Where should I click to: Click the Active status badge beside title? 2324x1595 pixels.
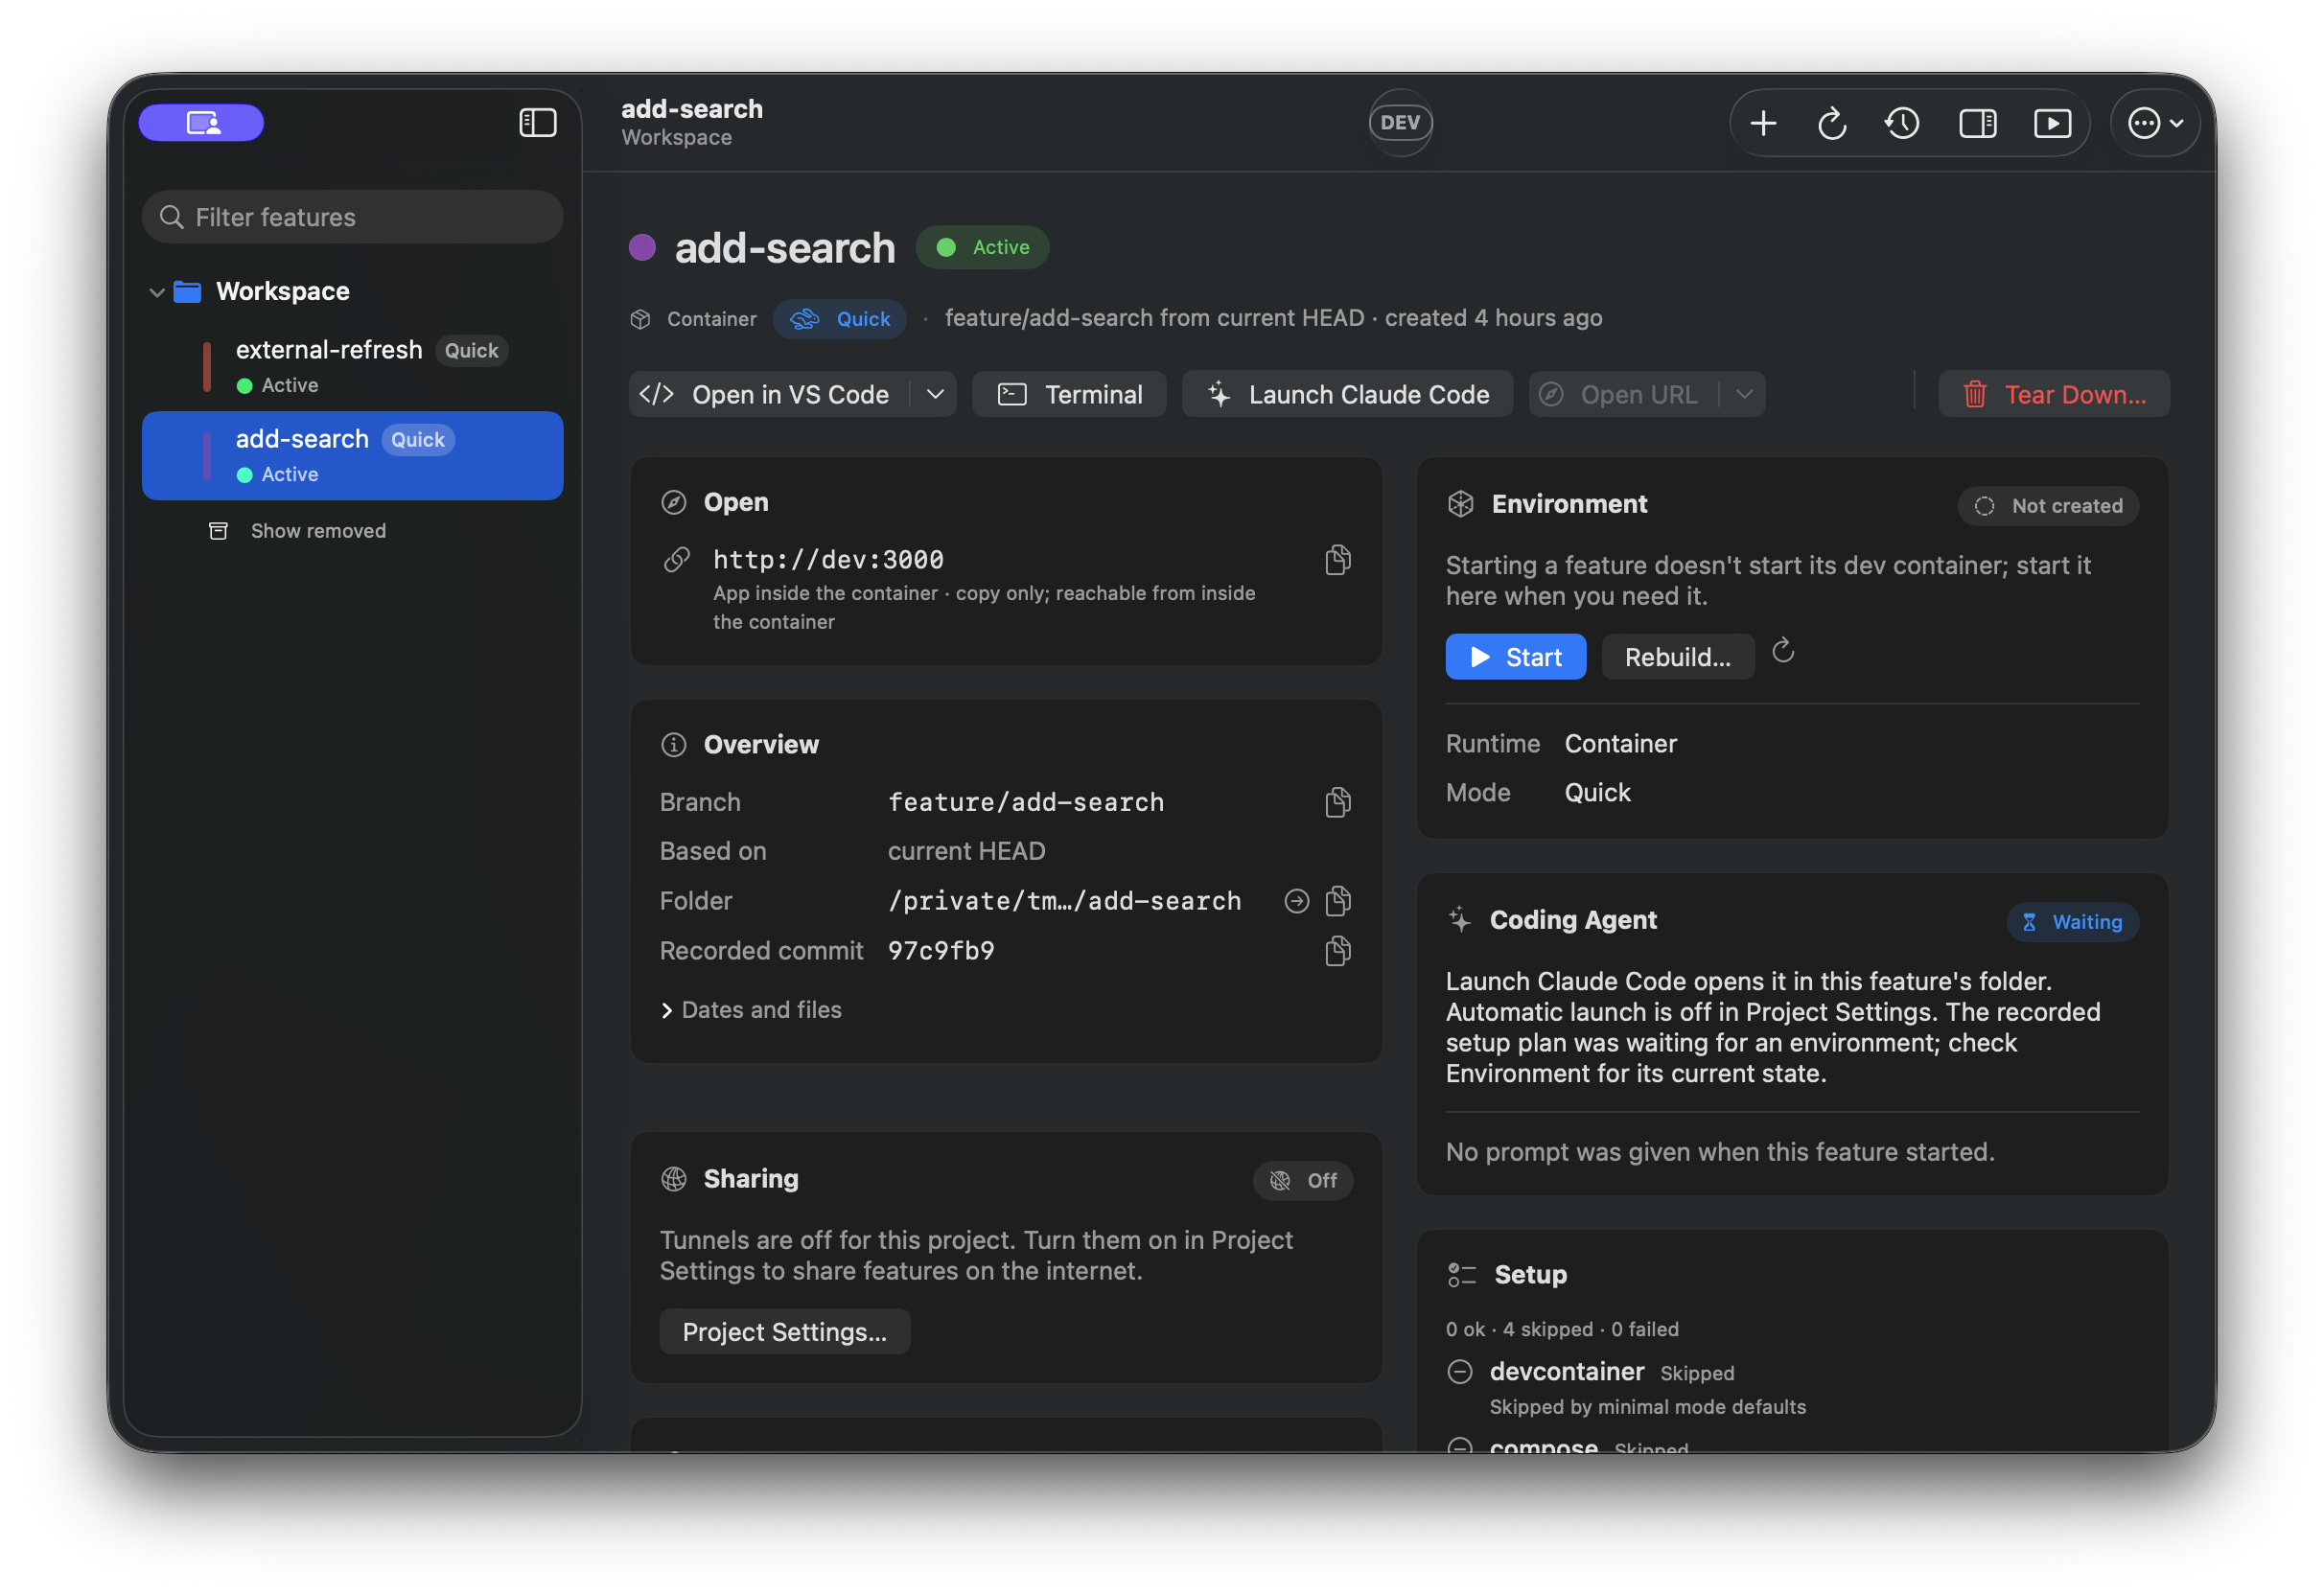[982, 247]
